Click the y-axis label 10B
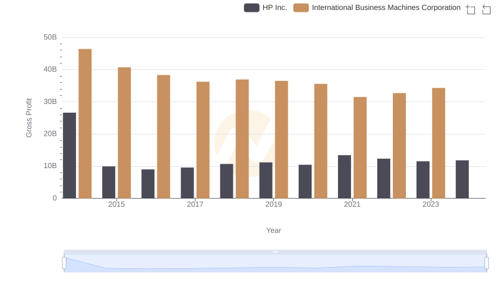This screenshot has width=498, height=287. [x=50, y=166]
